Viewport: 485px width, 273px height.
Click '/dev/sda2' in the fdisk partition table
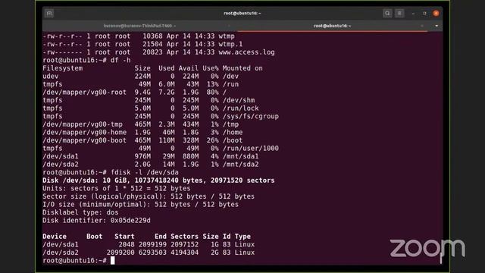coord(61,253)
